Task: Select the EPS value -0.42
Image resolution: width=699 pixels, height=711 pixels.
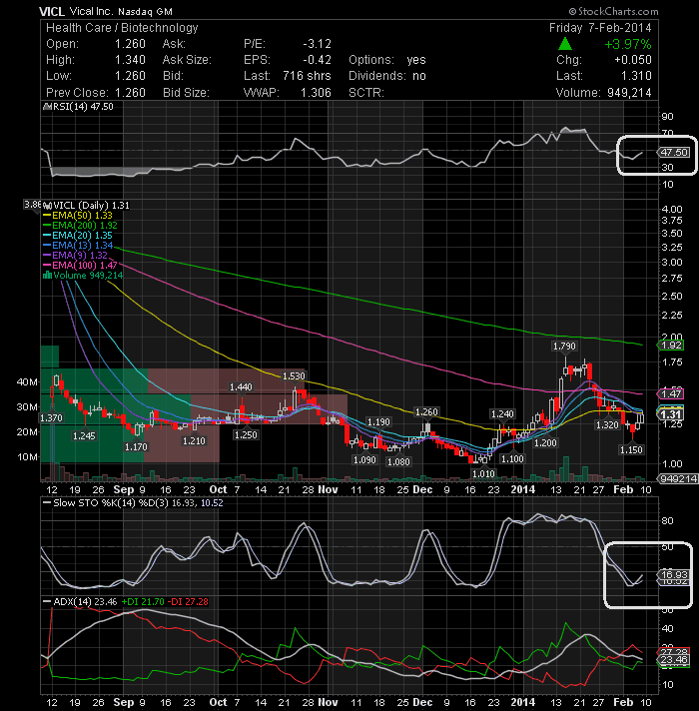Action: coord(317,60)
